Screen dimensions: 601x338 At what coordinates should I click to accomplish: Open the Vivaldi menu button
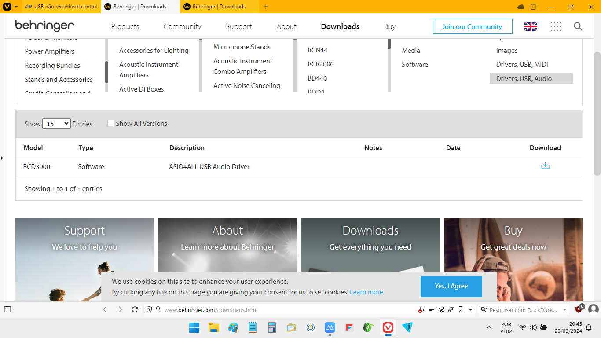click(7, 7)
